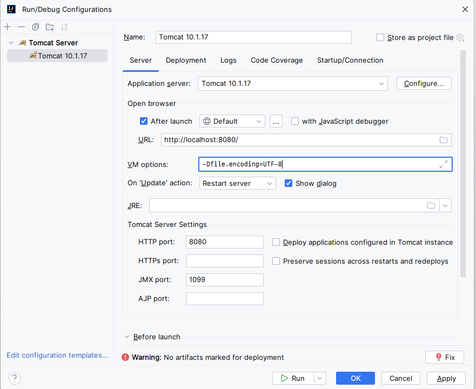Browse for JRE using the folder icon
This screenshot has width=476, height=389.
point(431,206)
